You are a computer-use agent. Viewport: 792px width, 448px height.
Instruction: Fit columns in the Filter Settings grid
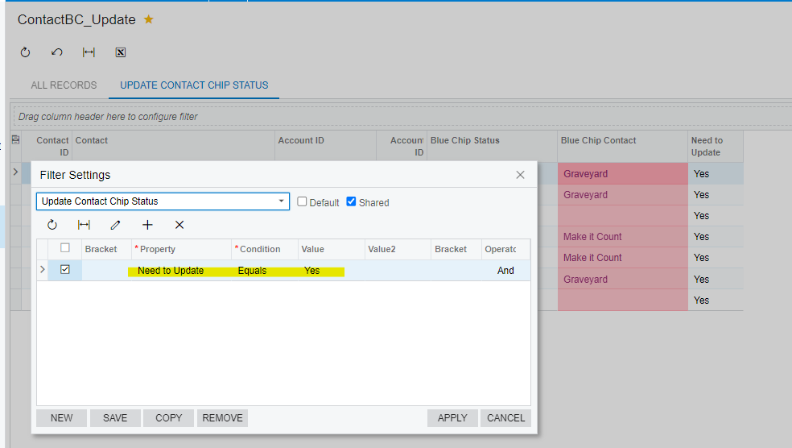click(x=84, y=225)
